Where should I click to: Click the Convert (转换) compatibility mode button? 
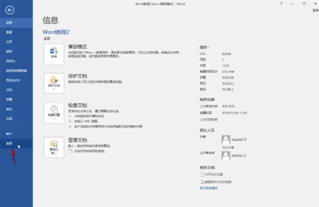tap(54, 54)
